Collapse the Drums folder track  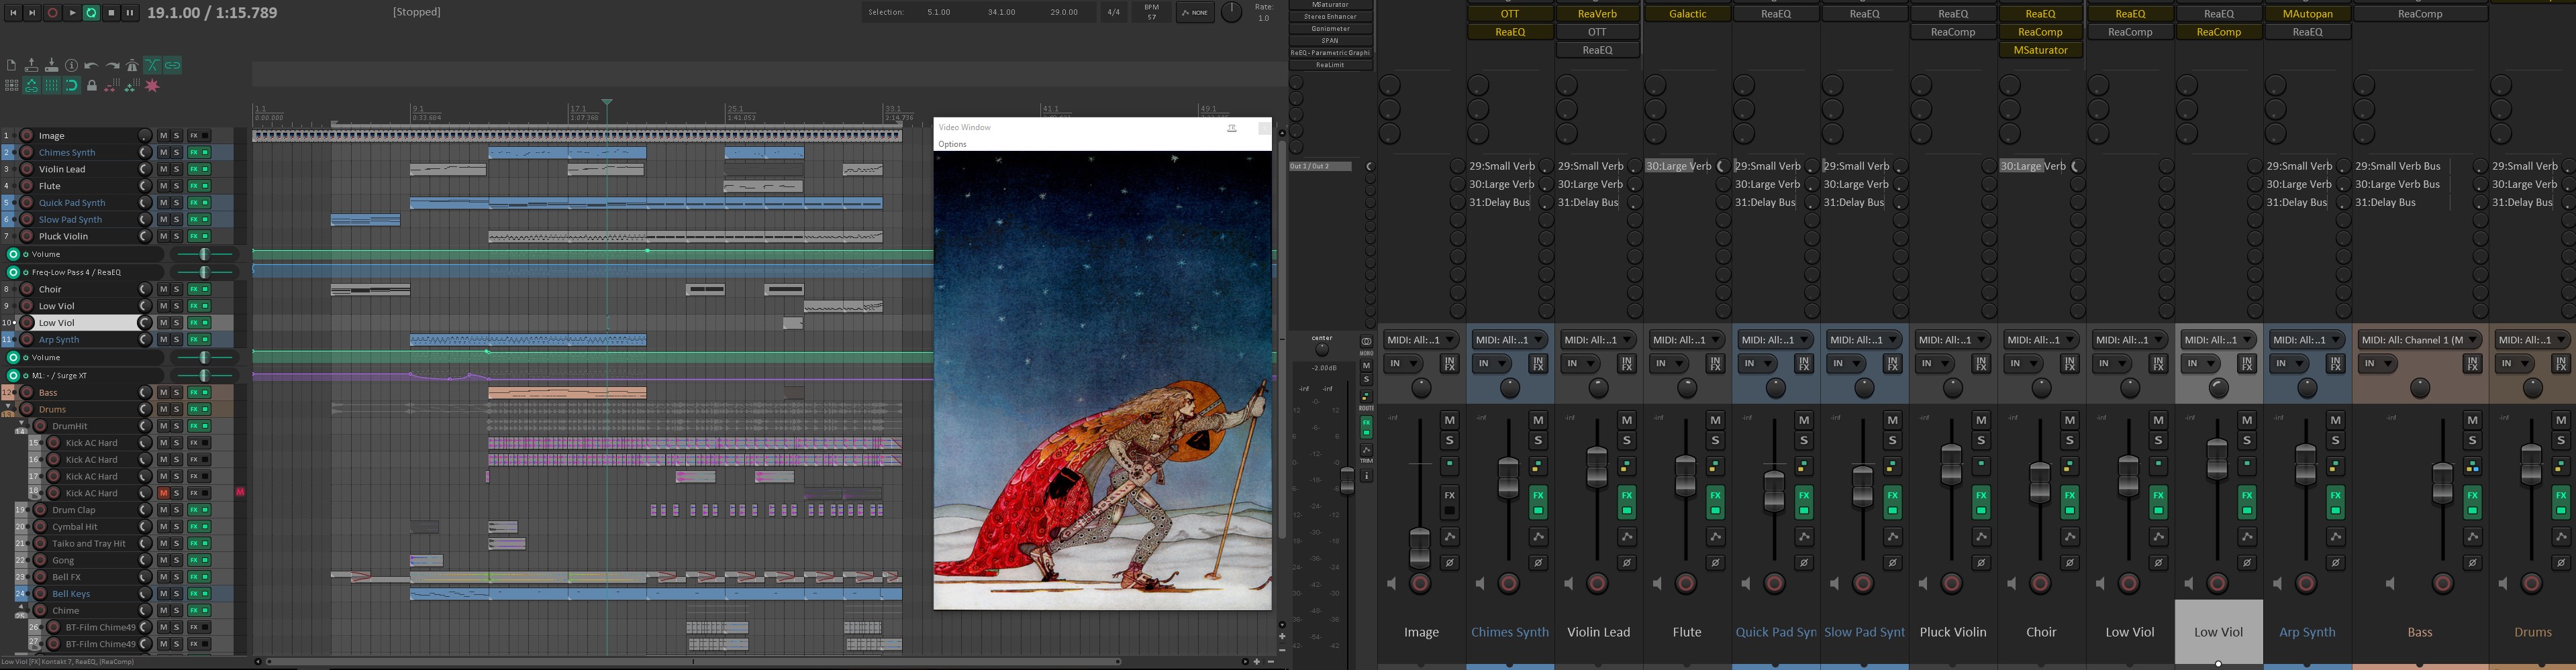(x=8, y=407)
